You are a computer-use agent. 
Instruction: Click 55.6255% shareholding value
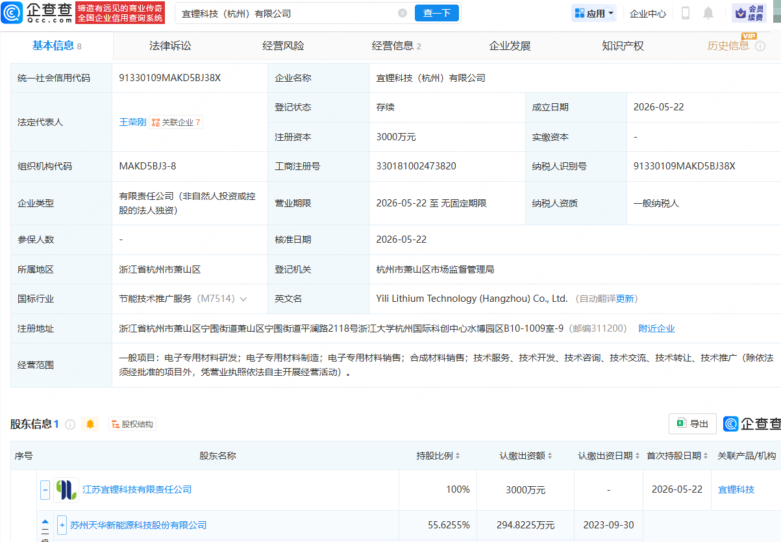(x=449, y=525)
